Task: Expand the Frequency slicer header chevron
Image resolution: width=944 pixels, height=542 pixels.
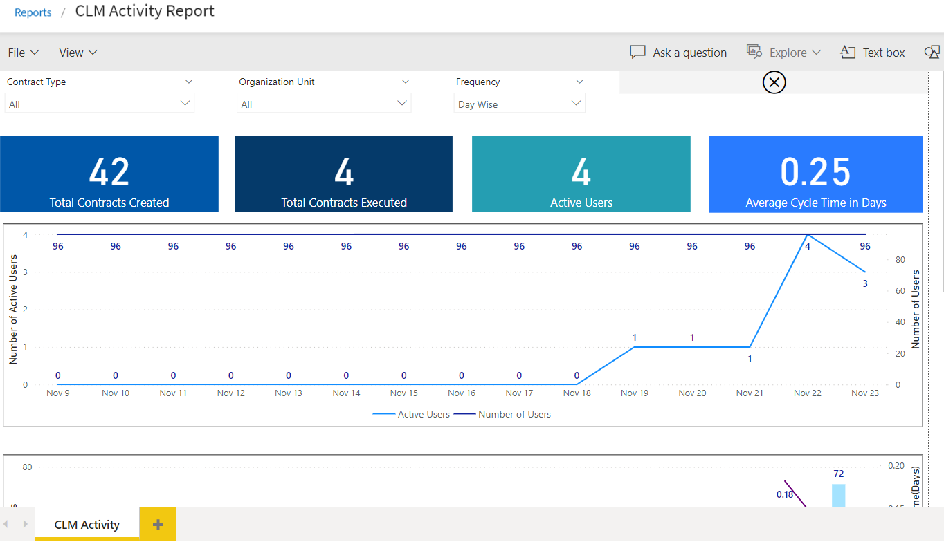Action: pyautogui.click(x=579, y=82)
